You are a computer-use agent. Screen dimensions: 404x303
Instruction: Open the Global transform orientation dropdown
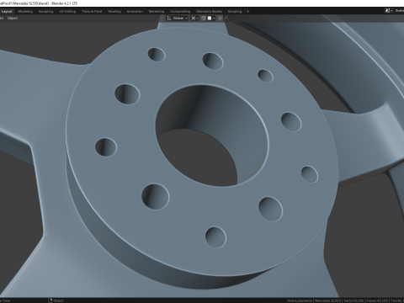pyautogui.click(x=178, y=19)
